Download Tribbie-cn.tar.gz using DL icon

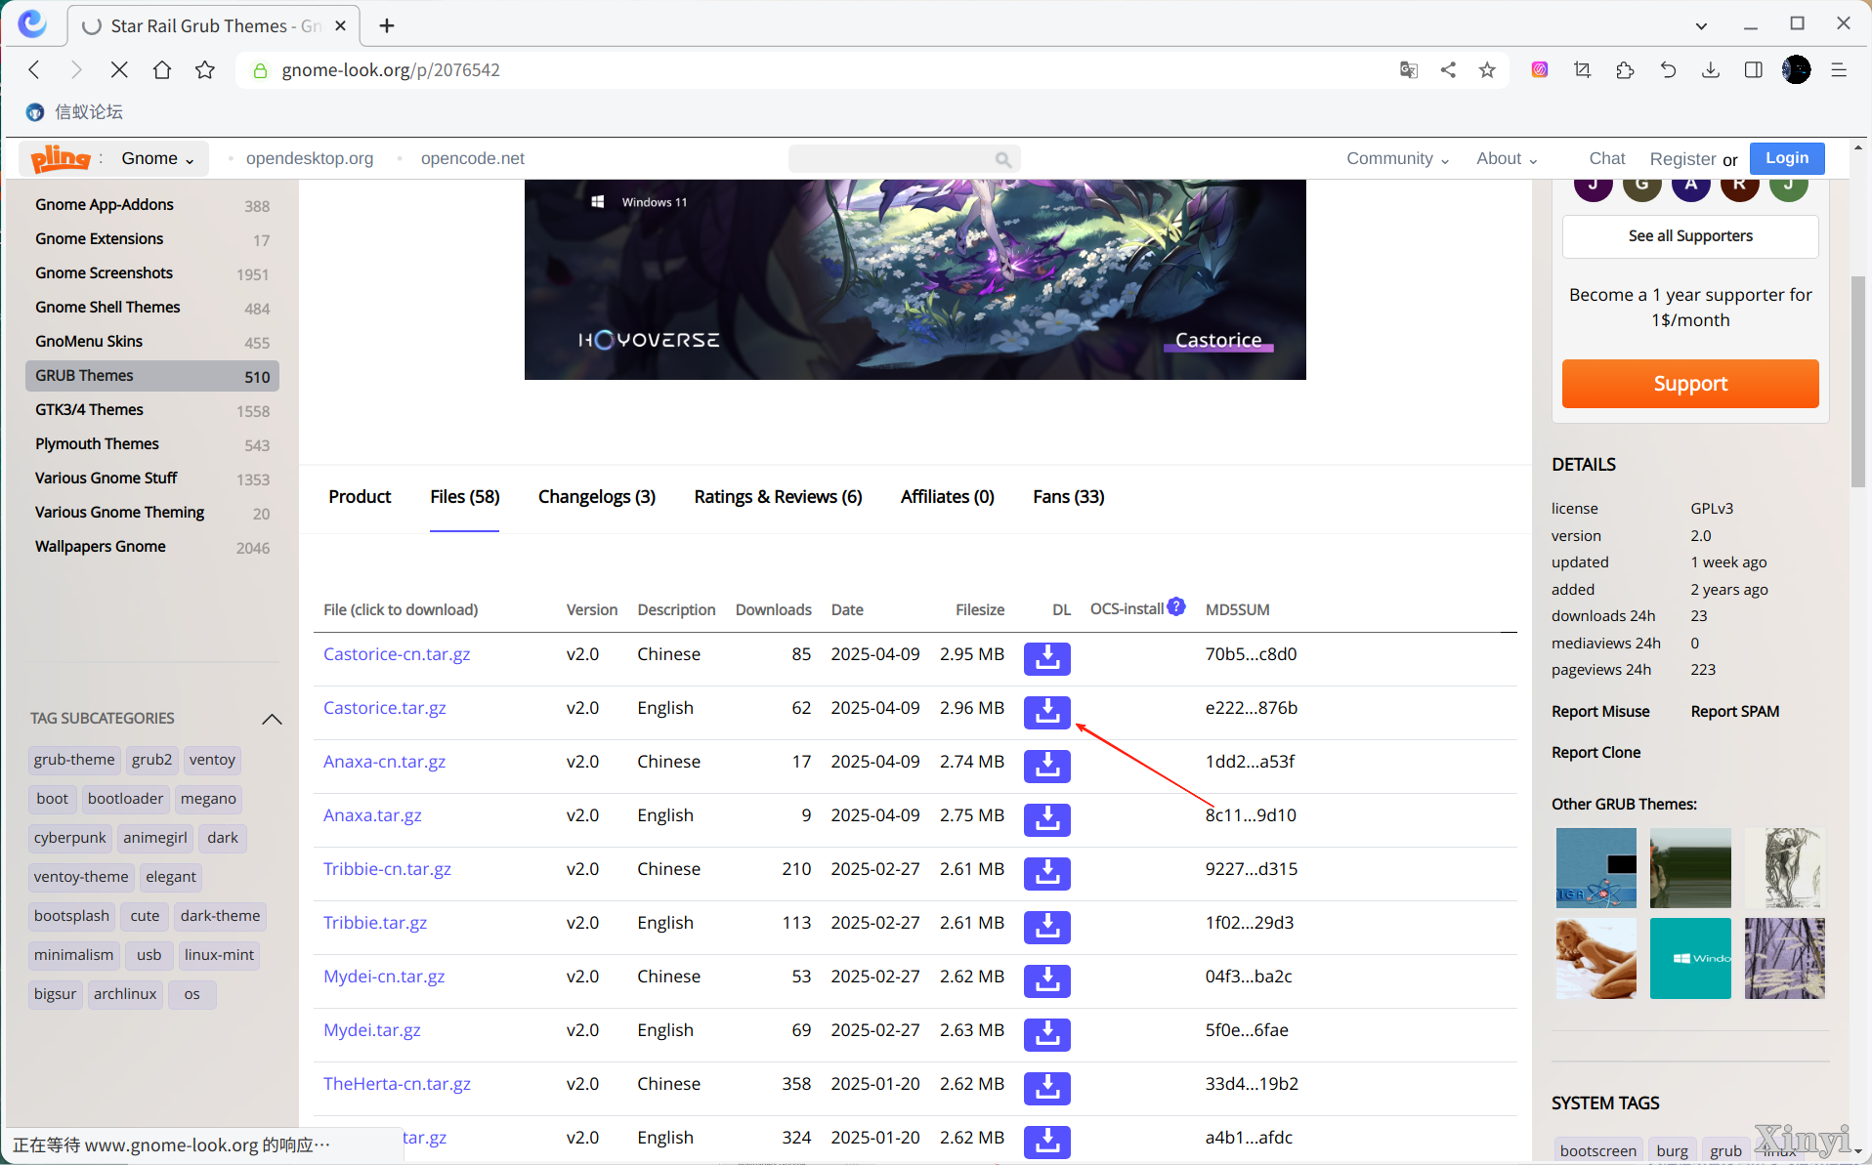(x=1046, y=873)
